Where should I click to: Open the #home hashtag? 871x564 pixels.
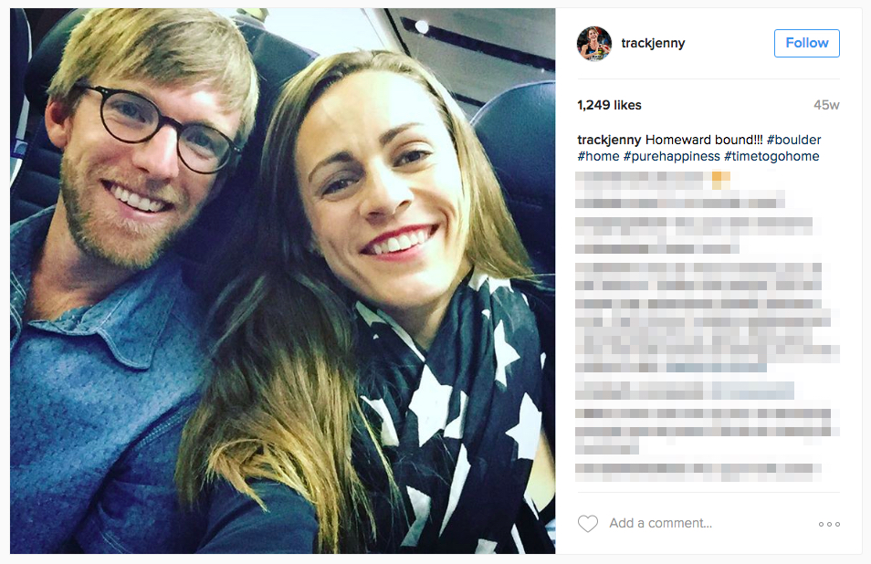pos(598,157)
